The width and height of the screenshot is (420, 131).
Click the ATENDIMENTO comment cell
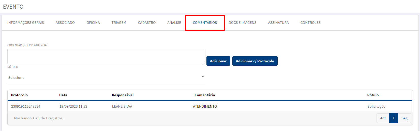(x=205, y=106)
